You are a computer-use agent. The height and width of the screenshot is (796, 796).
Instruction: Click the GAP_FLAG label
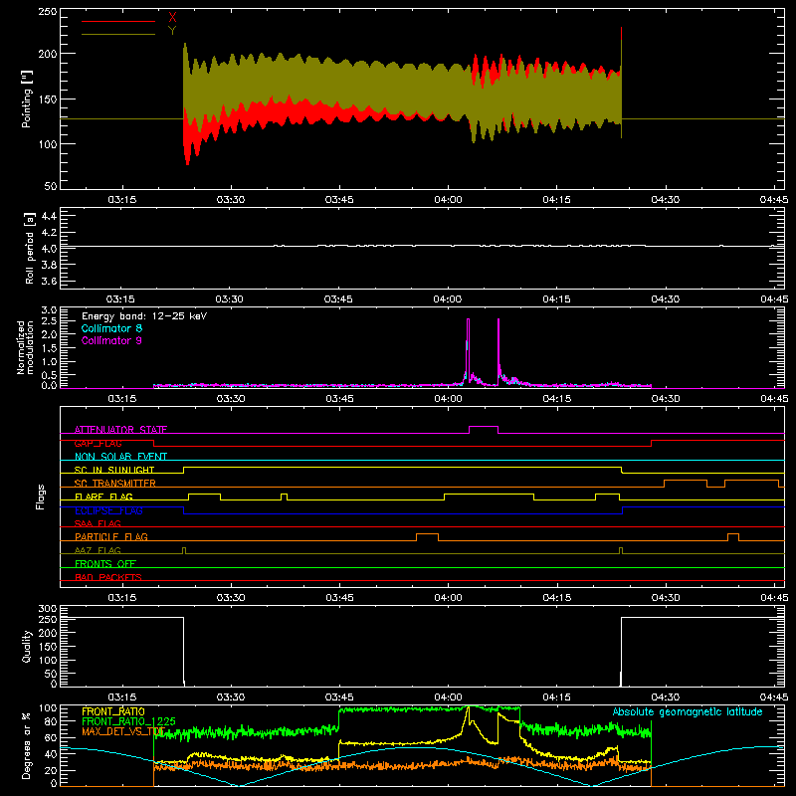(98, 443)
